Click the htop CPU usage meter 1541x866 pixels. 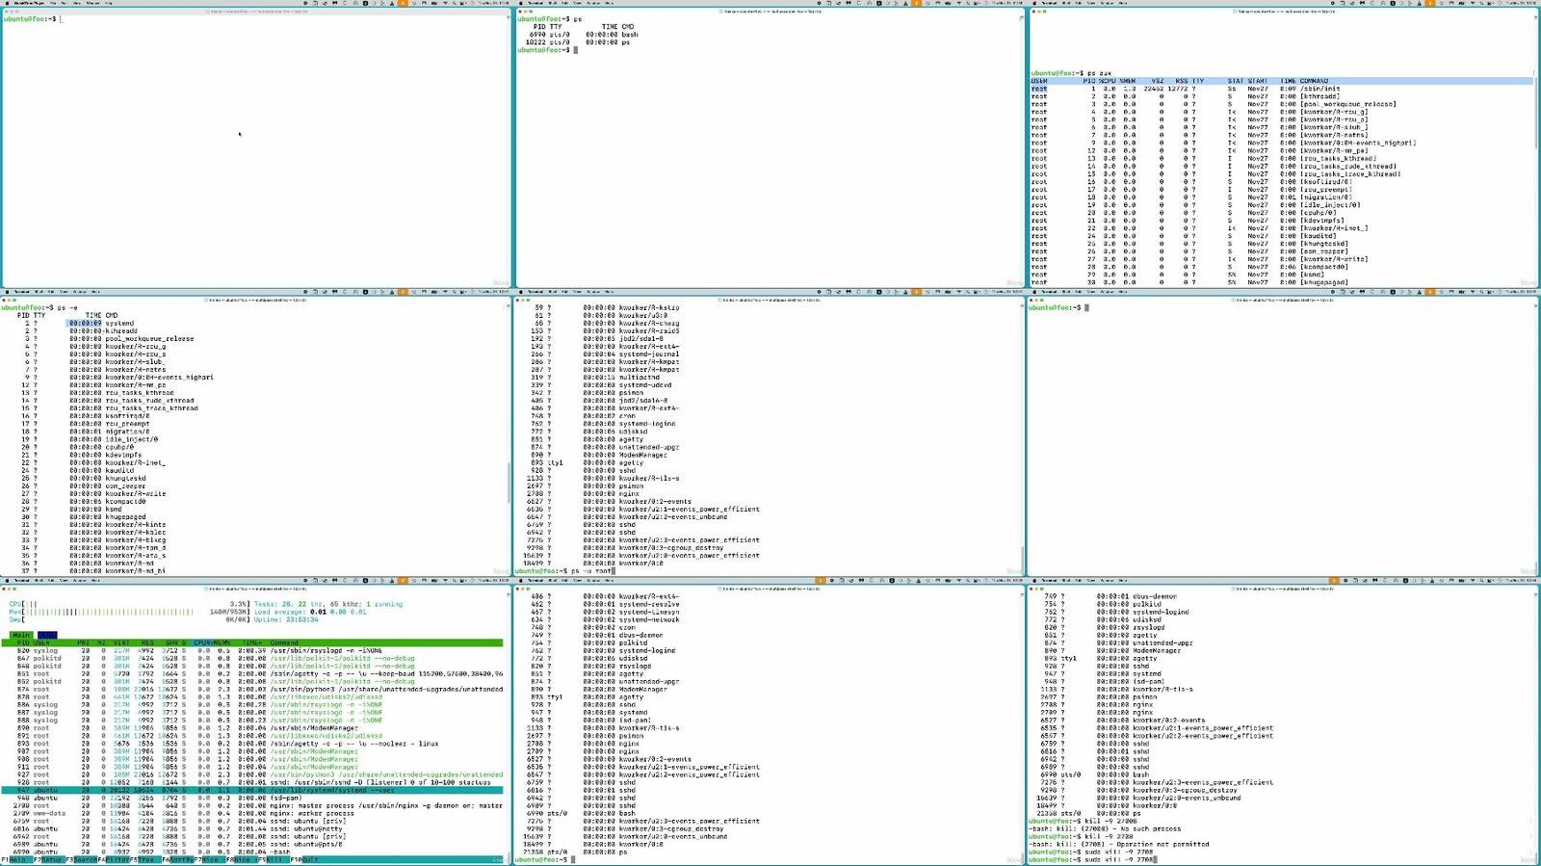click(129, 604)
